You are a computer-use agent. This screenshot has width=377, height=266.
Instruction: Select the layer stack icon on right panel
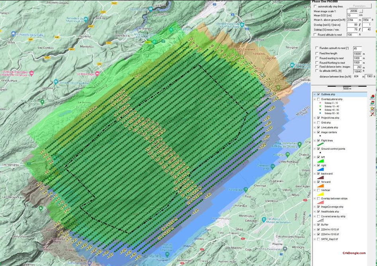point(372,102)
